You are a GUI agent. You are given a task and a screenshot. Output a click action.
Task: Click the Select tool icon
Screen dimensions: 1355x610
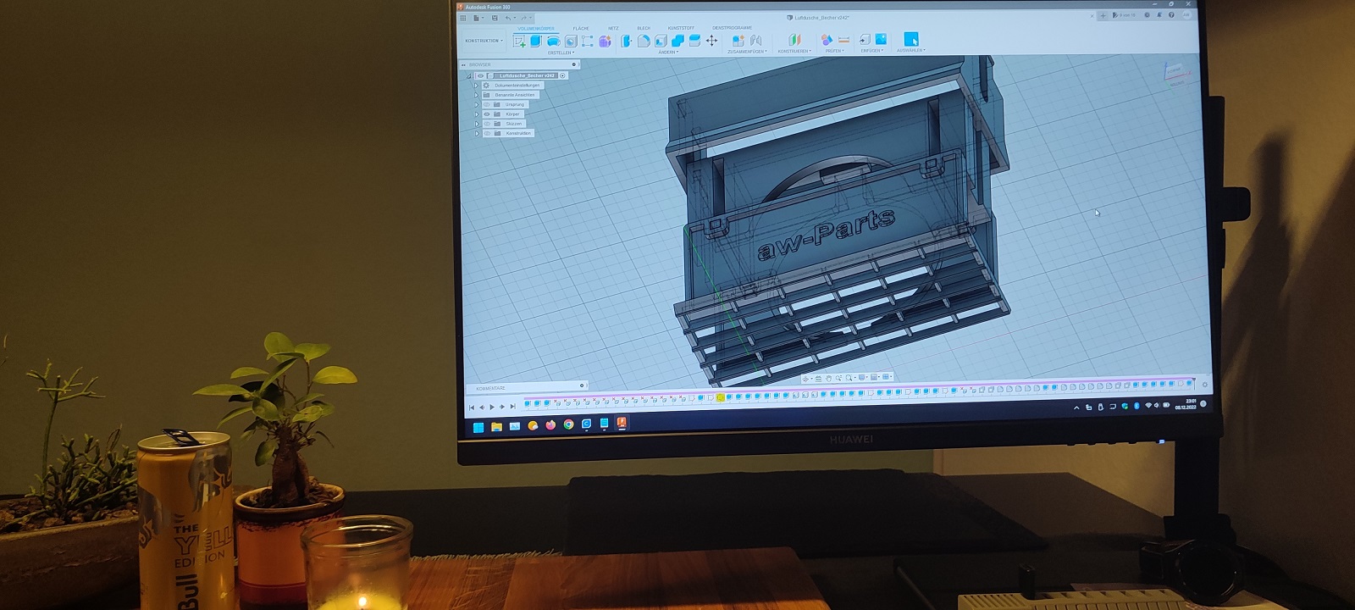910,38
